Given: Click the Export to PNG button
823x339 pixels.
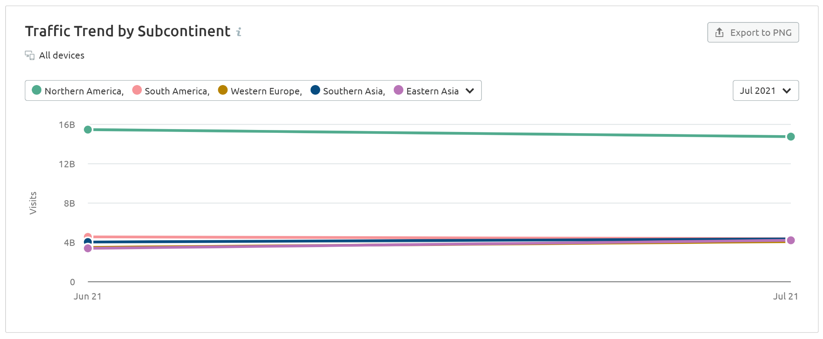Looking at the screenshot, I should coord(753,32).
